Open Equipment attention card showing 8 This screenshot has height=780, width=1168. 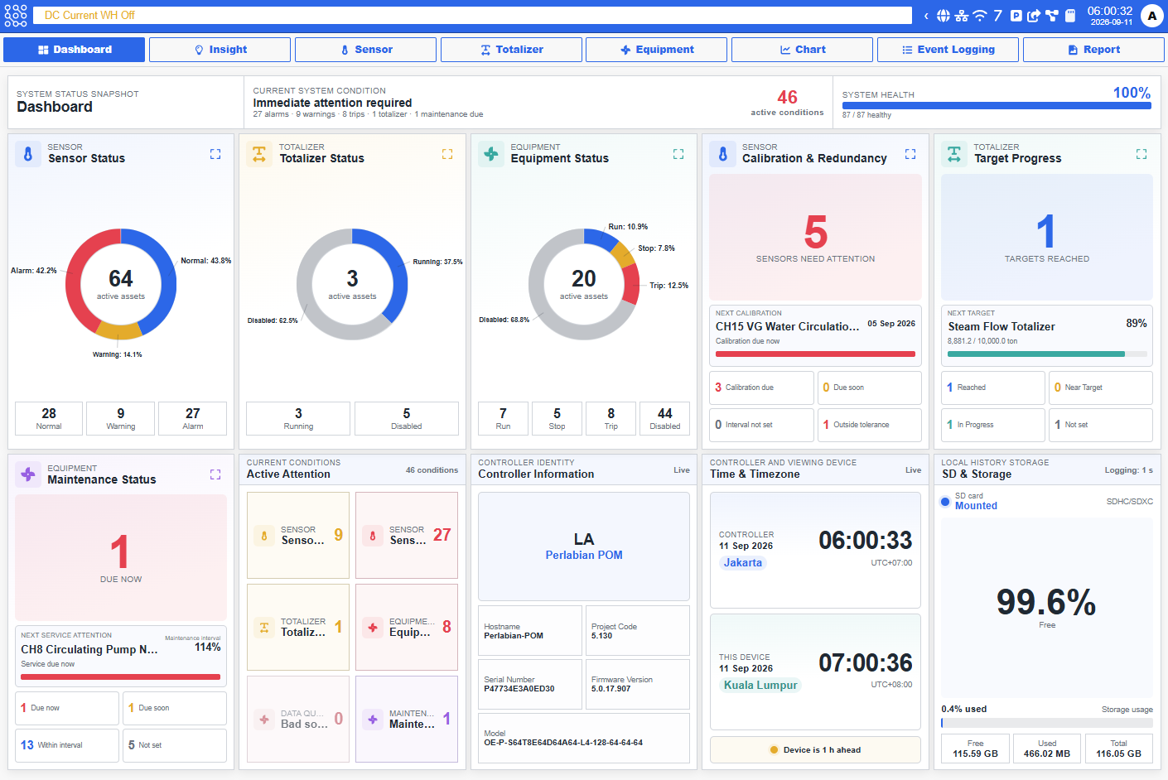[x=407, y=627]
